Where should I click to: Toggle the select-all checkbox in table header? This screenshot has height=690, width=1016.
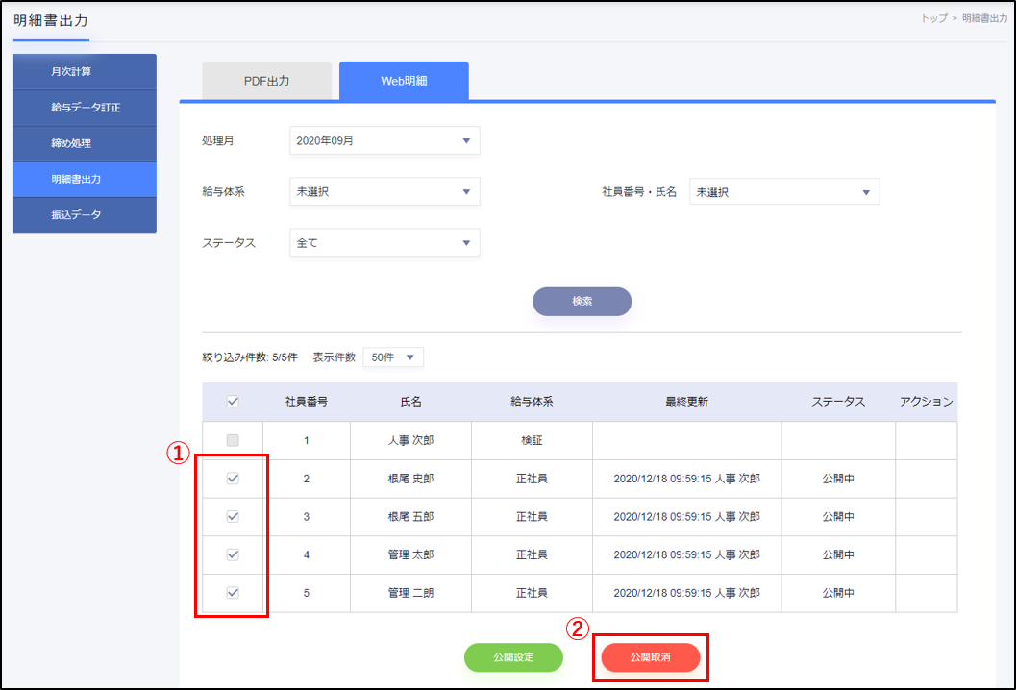tap(232, 402)
